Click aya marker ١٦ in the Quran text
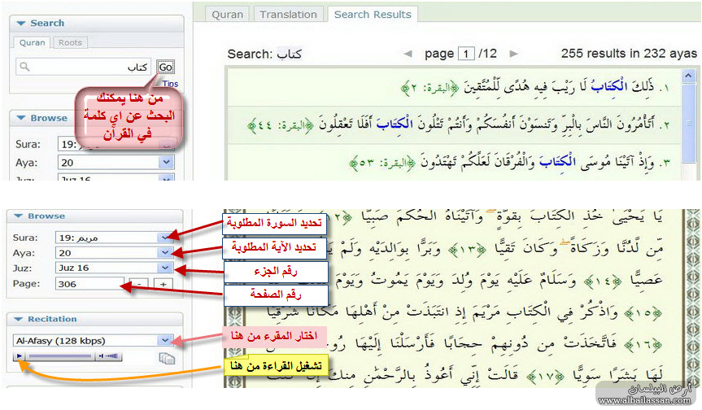 click(x=643, y=345)
